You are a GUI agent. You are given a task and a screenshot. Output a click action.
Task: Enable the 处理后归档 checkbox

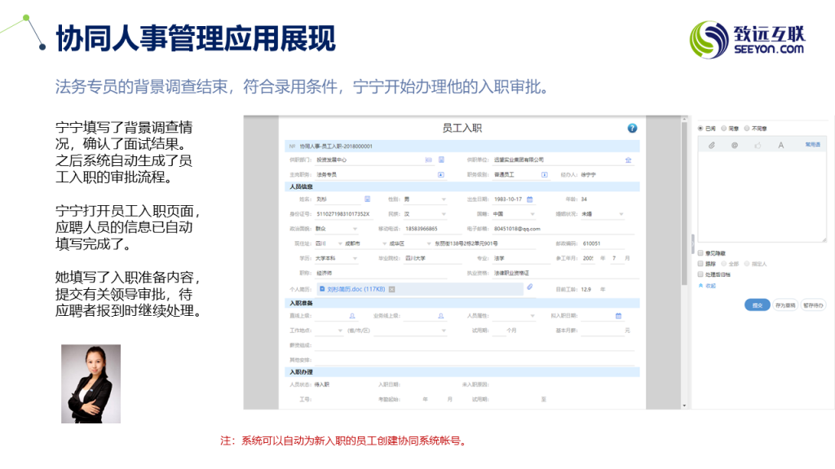tap(700, 274)
